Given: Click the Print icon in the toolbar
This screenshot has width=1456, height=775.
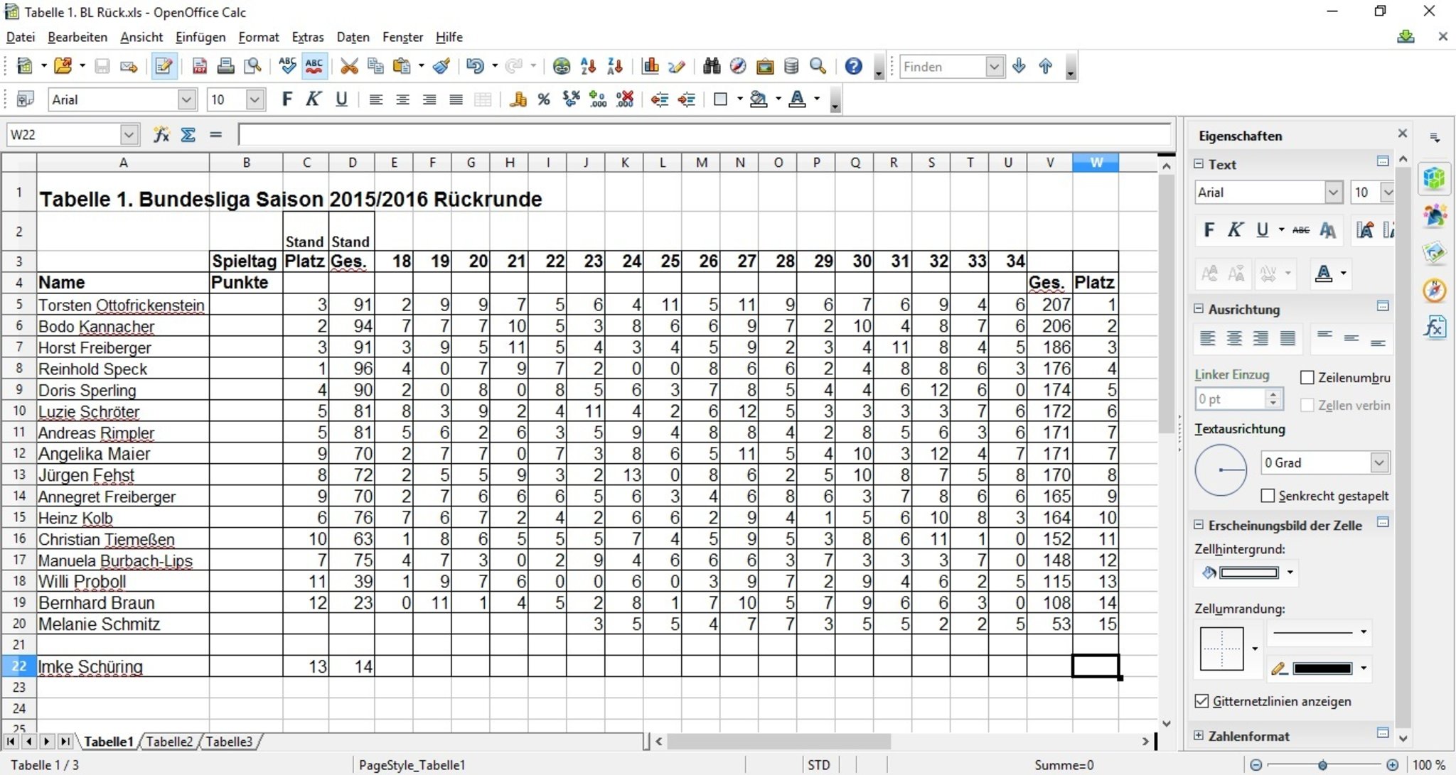Looking at the screenshot, I should coord(226,67).
